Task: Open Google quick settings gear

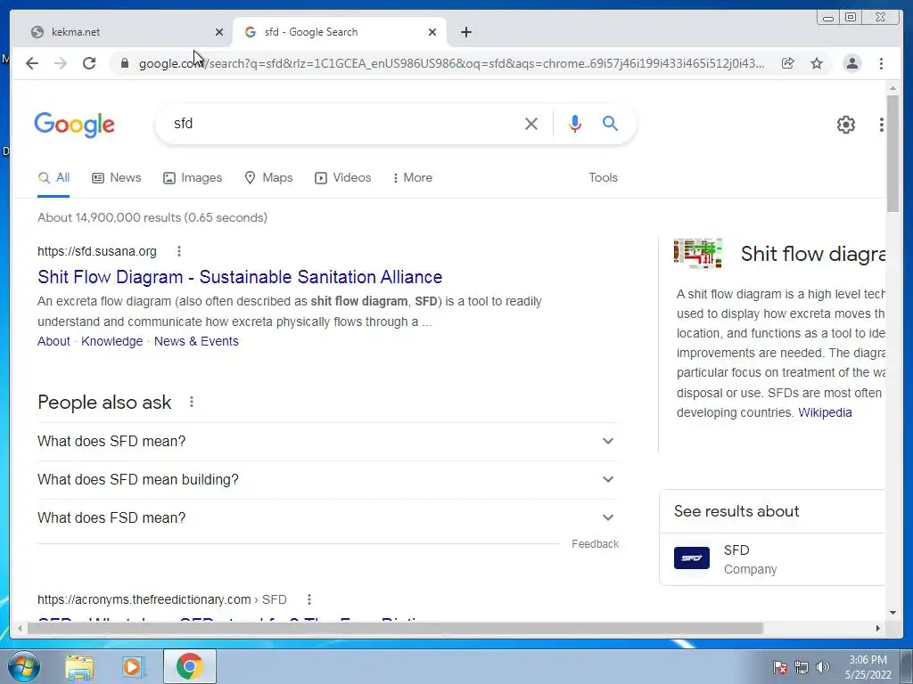Action: [x=845, y=125]
